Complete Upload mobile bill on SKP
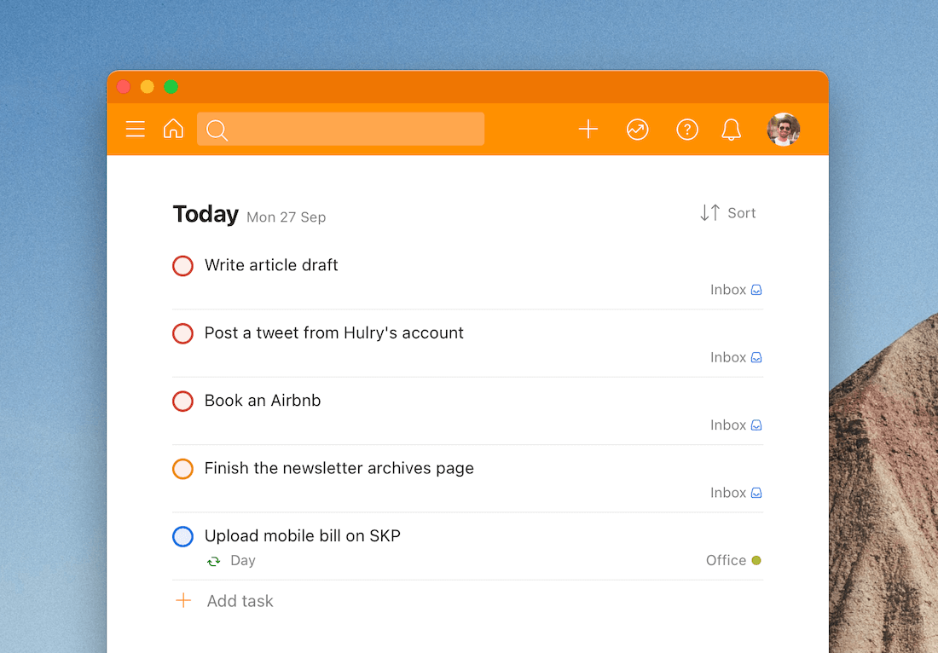 click(182, 536)
